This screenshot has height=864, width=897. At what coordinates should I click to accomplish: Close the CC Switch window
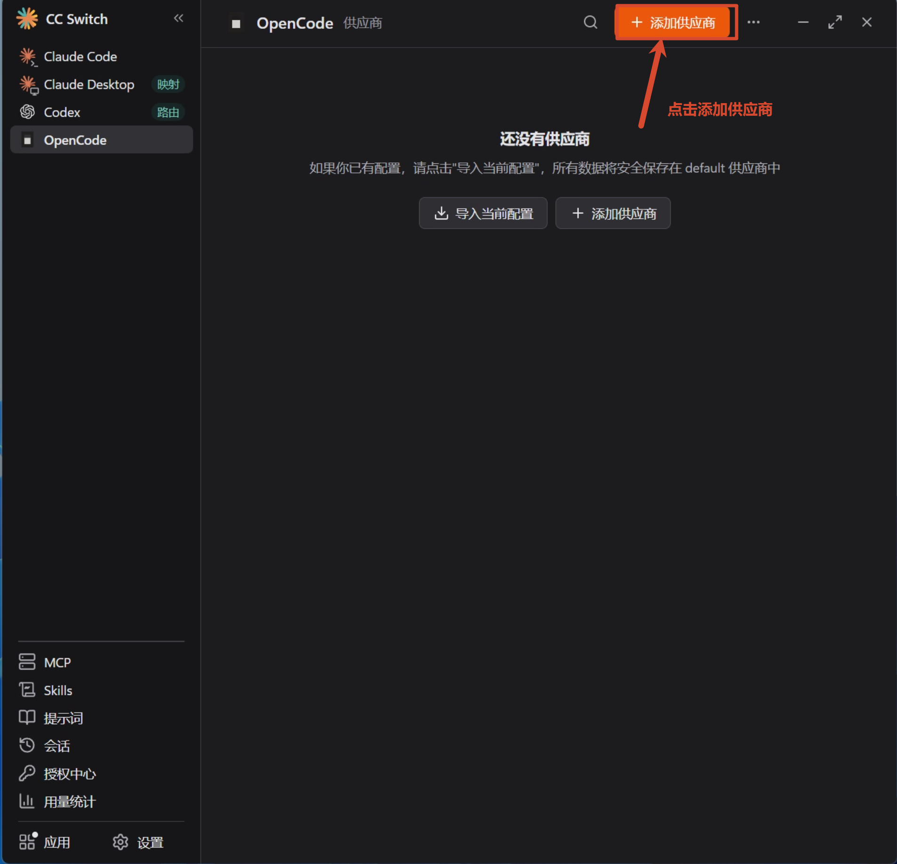(x=866, y=22)
